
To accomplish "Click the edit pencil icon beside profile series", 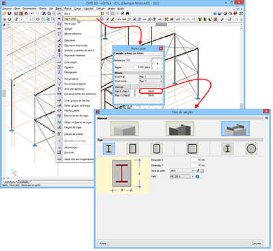I will pyautogui.click(x=197, y=171).
